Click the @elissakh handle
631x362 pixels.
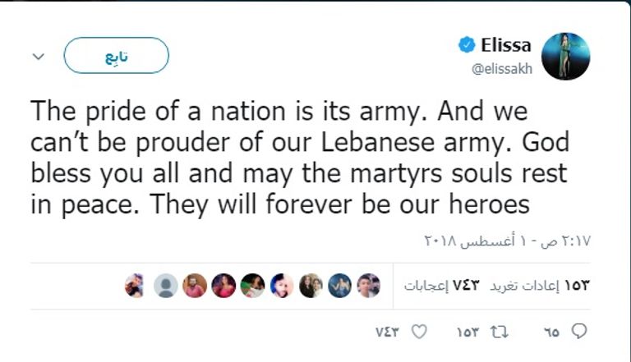pos(501,69)
